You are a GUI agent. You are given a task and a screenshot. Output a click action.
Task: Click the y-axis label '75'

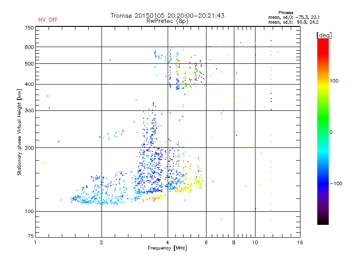coord(31,236)
